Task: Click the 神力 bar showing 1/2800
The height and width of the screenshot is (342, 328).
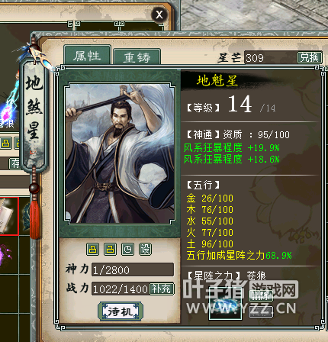Action: [133, 269]
